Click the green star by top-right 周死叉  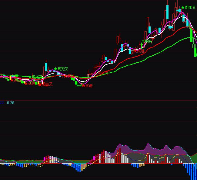[183, 7]
